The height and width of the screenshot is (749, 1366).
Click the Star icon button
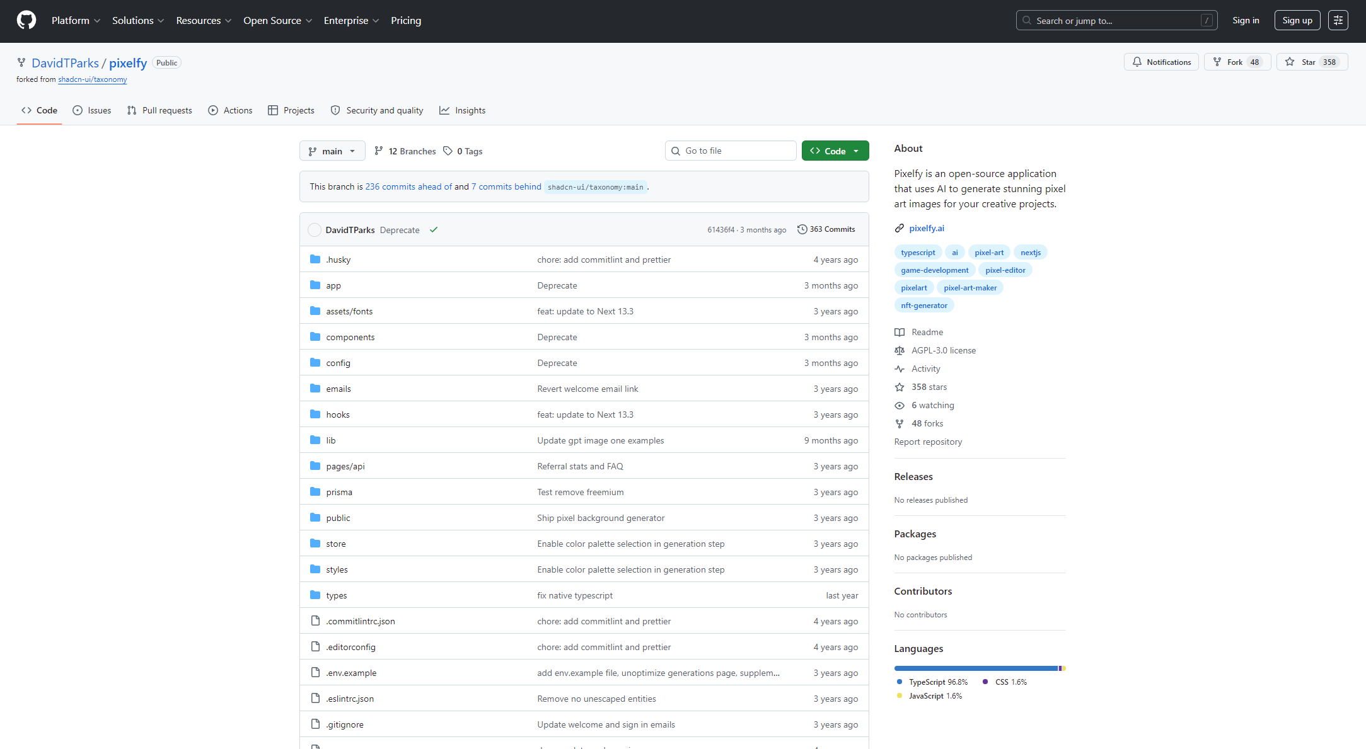pyautogui.click(x=1290, y=62)
